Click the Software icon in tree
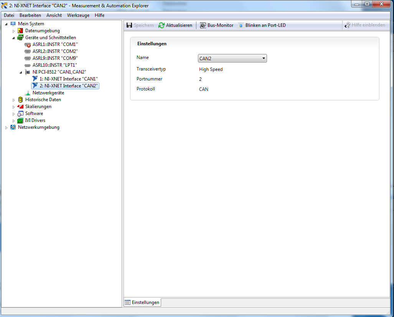The image size is (394, 317). pyautogui.click(x=20, y=113)
